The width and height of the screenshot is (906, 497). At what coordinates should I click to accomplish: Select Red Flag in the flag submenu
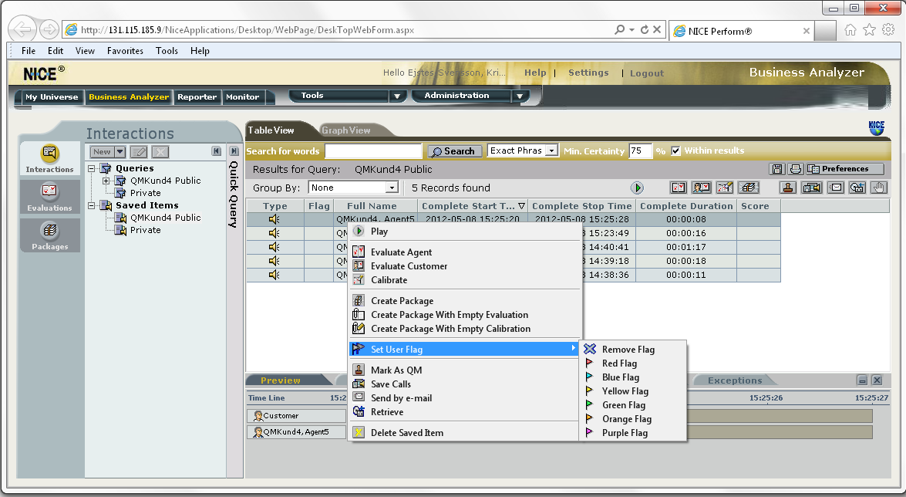pos(619,363)
